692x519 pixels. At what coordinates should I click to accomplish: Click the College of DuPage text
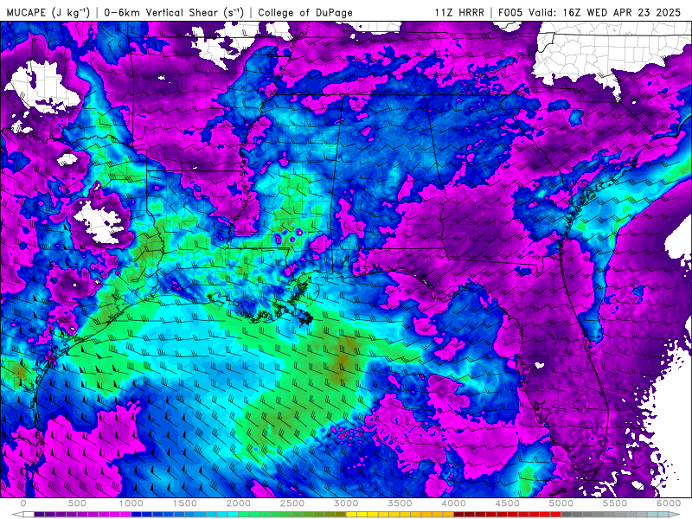coord(305,12)
